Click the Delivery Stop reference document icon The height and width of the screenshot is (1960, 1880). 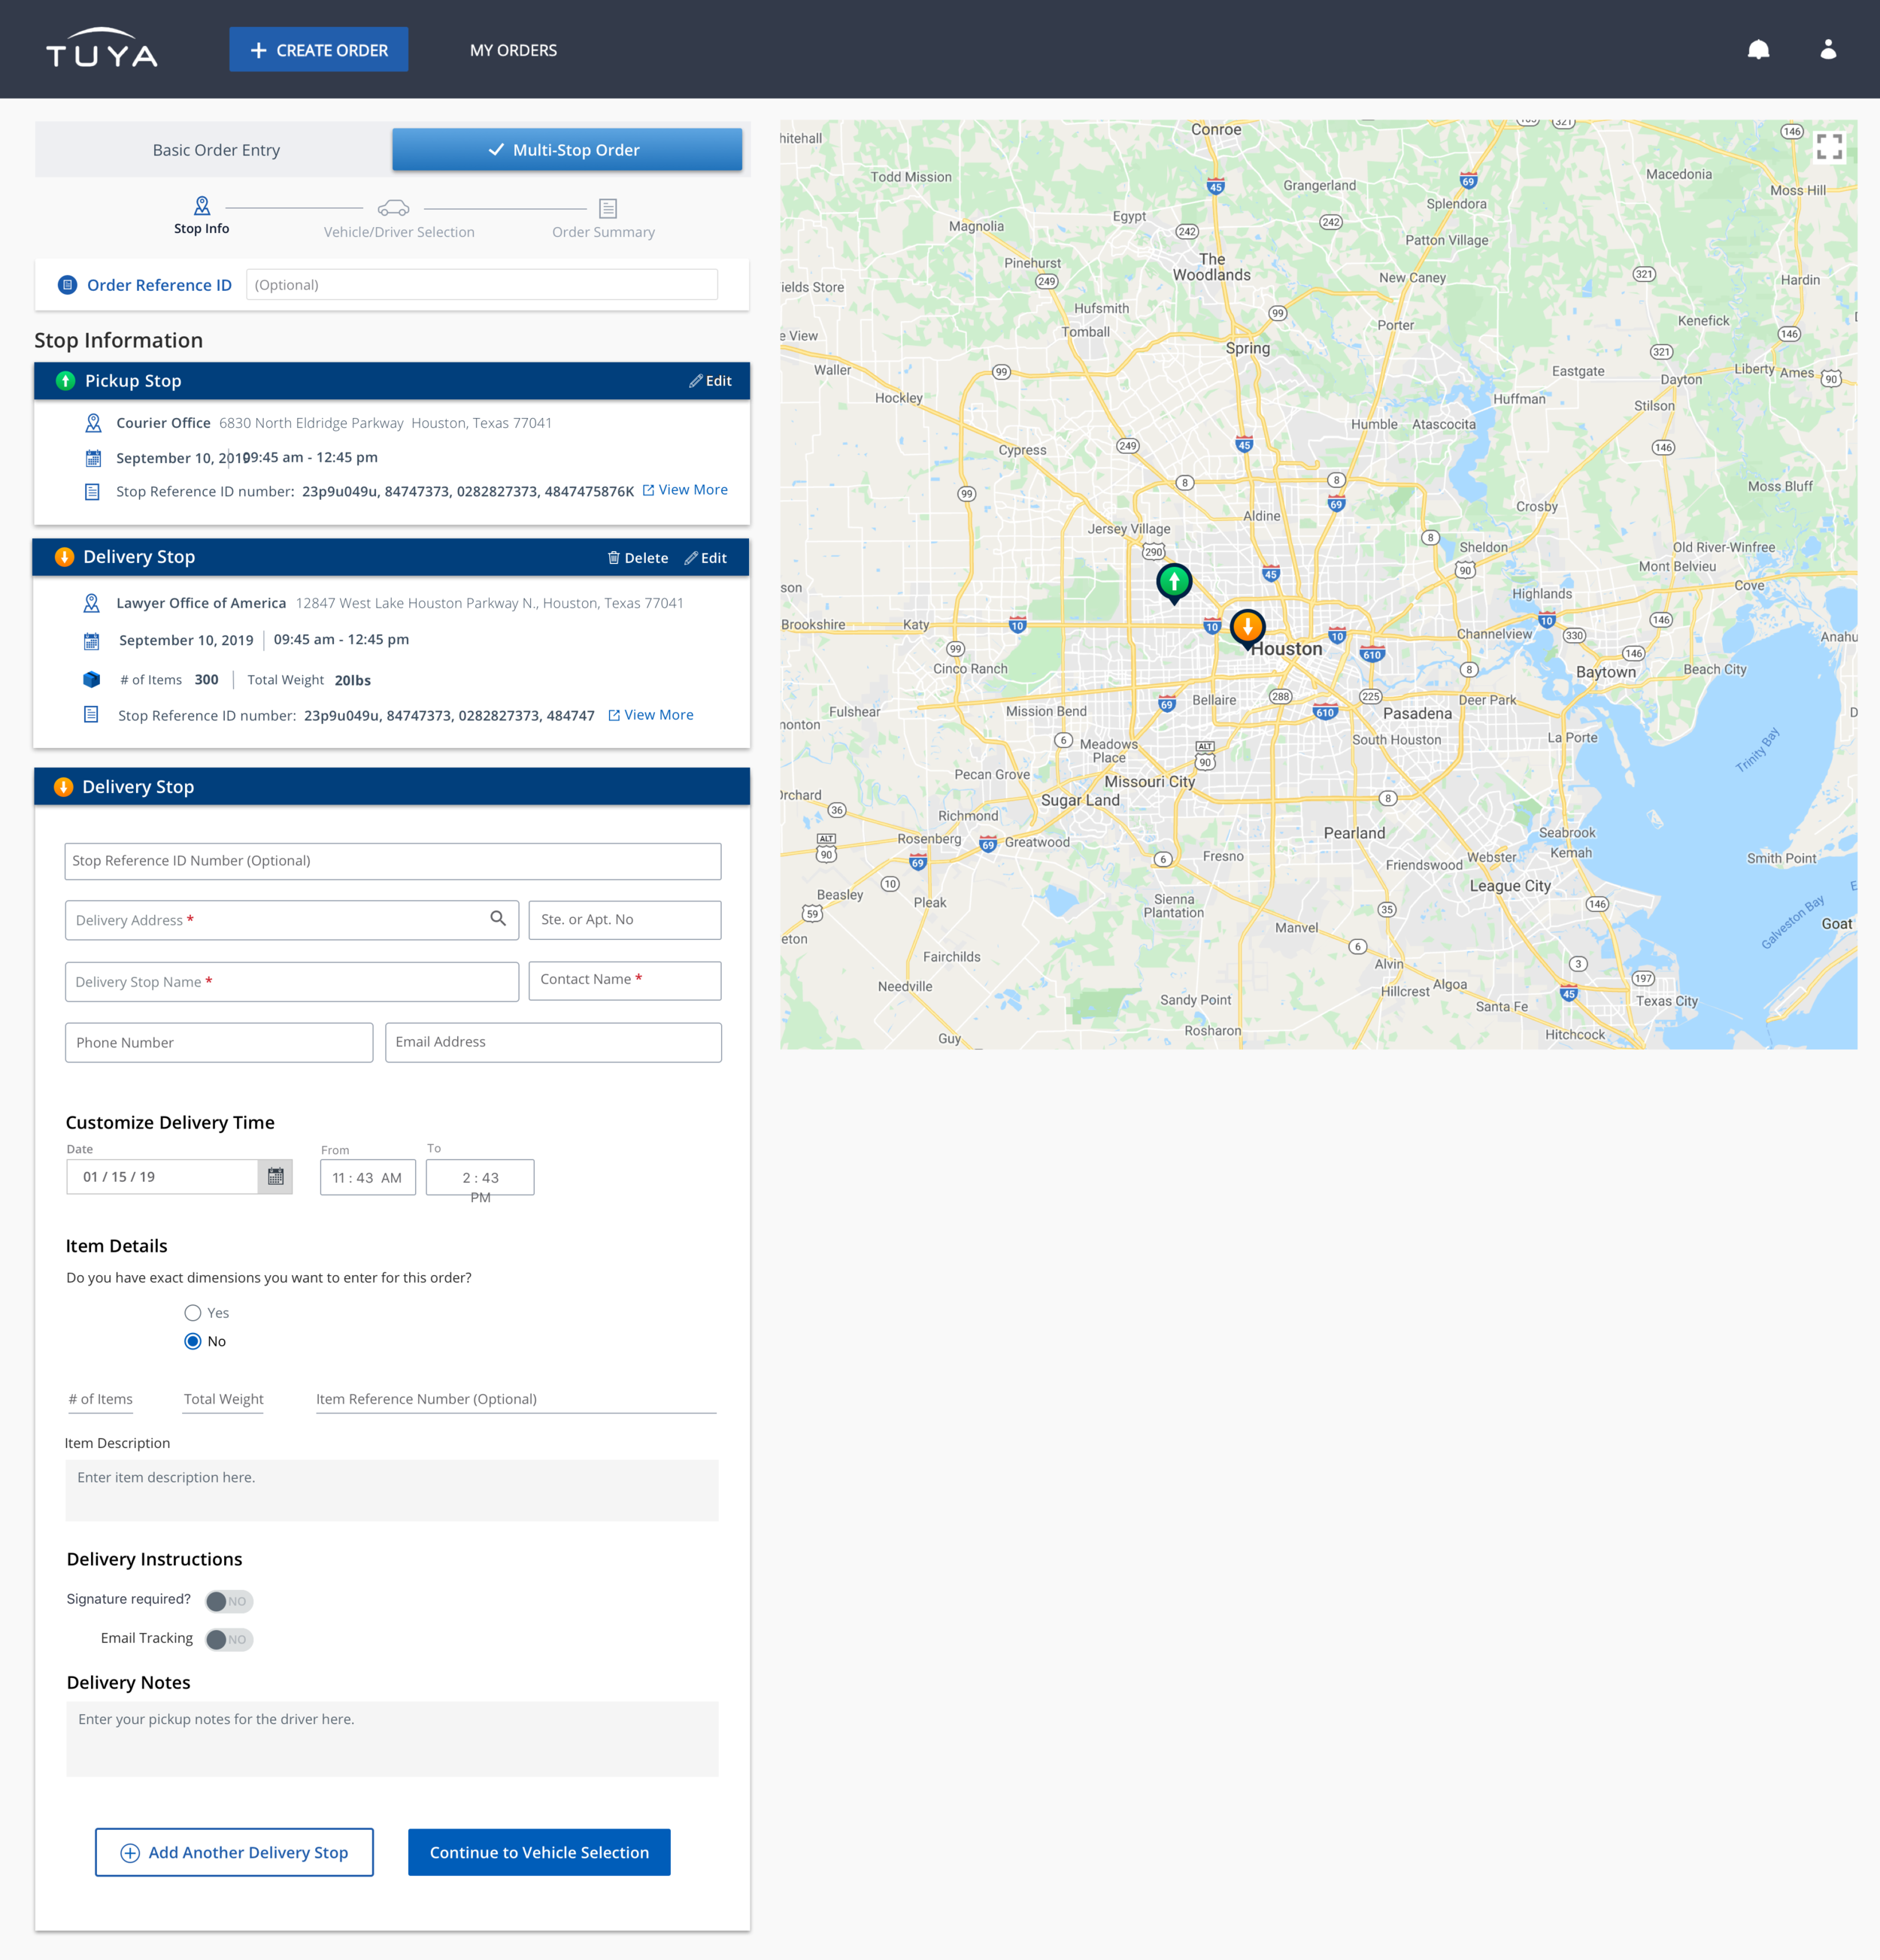91,715
